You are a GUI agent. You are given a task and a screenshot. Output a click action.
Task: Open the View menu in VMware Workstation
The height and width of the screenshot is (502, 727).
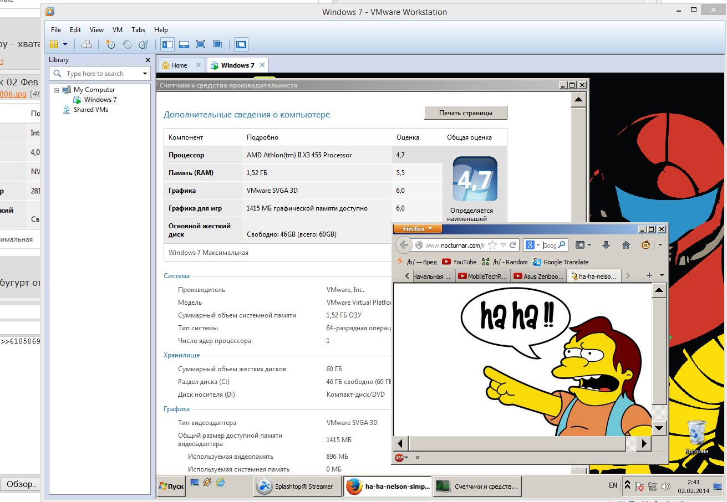[x=96, y=30]
